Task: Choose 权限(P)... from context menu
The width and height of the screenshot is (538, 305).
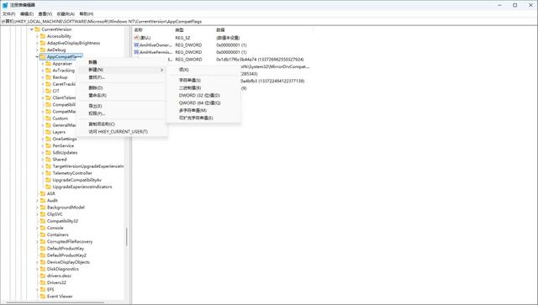Action: (122, 113)
